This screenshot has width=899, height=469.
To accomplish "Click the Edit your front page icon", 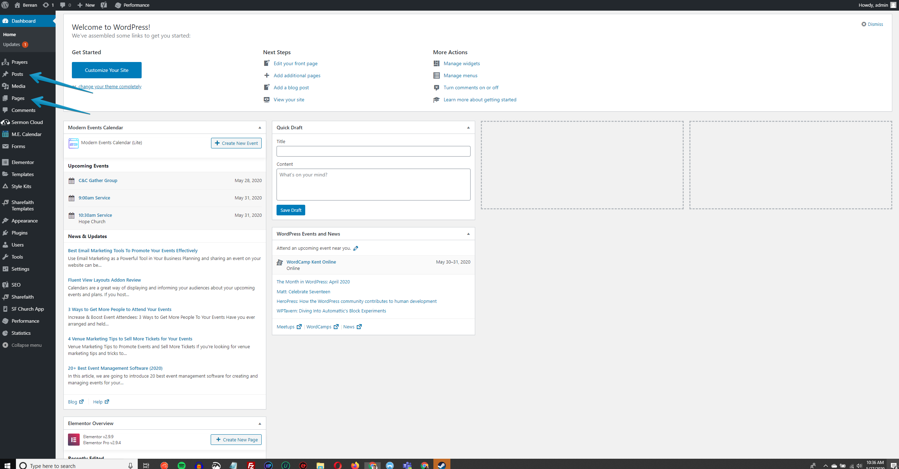I will click(x=267, y=63).
